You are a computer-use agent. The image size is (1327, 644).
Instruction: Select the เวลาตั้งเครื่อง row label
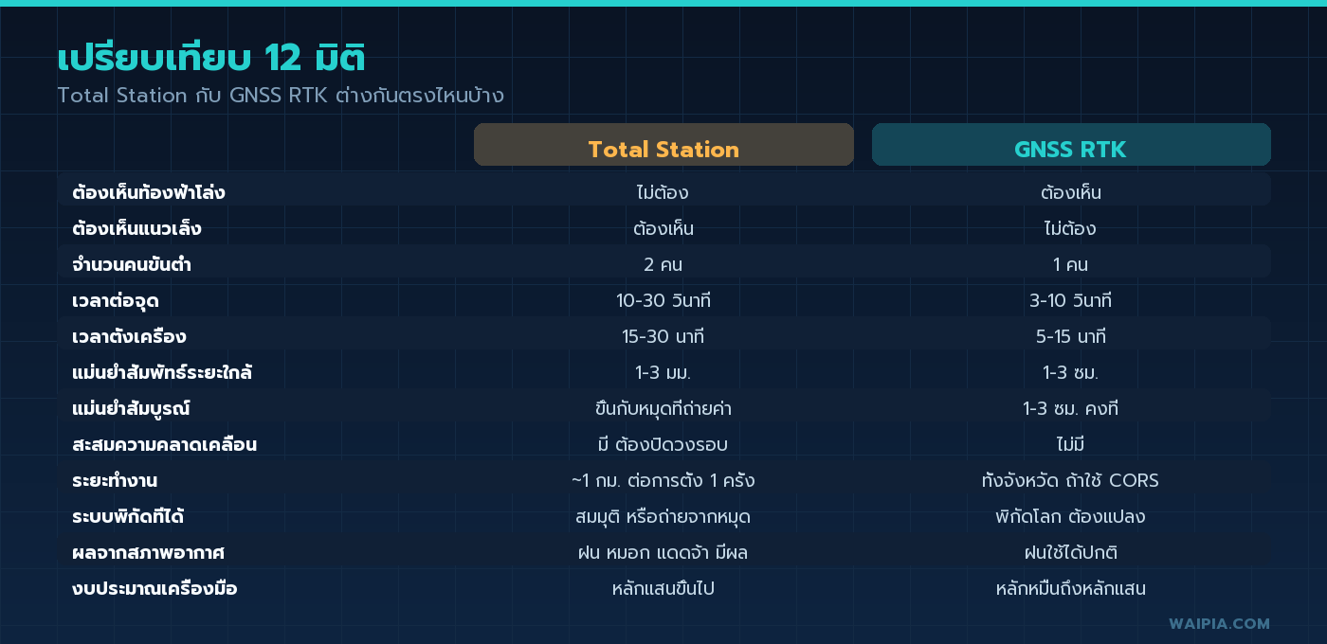(129, 337)
